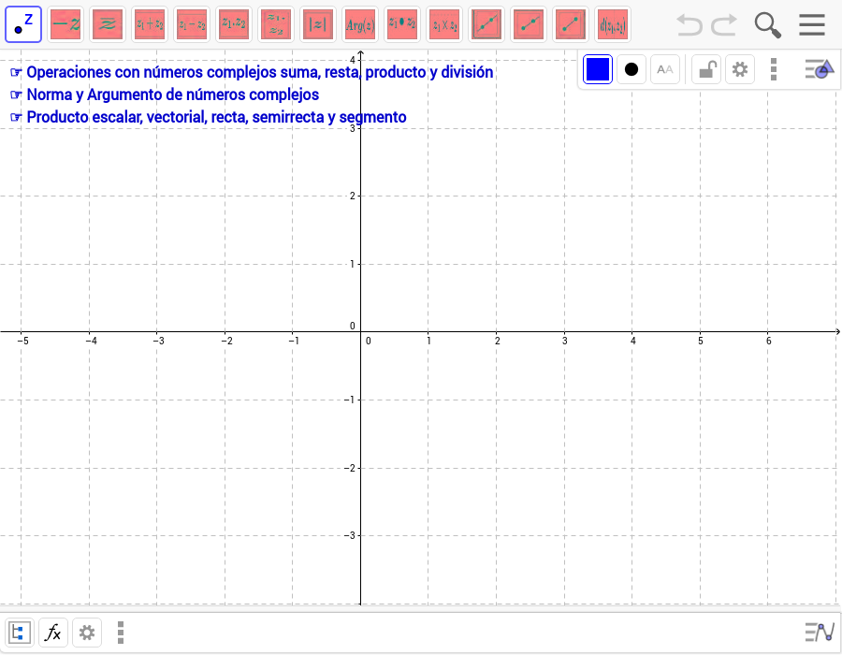This screenshot has width=842, height=655.
Task: Select the z1·z2 product tool
Action: [x=234, y=24]
